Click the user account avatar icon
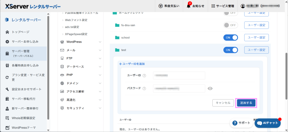Viewport: 288px width, 132px height. click(243, 6)
